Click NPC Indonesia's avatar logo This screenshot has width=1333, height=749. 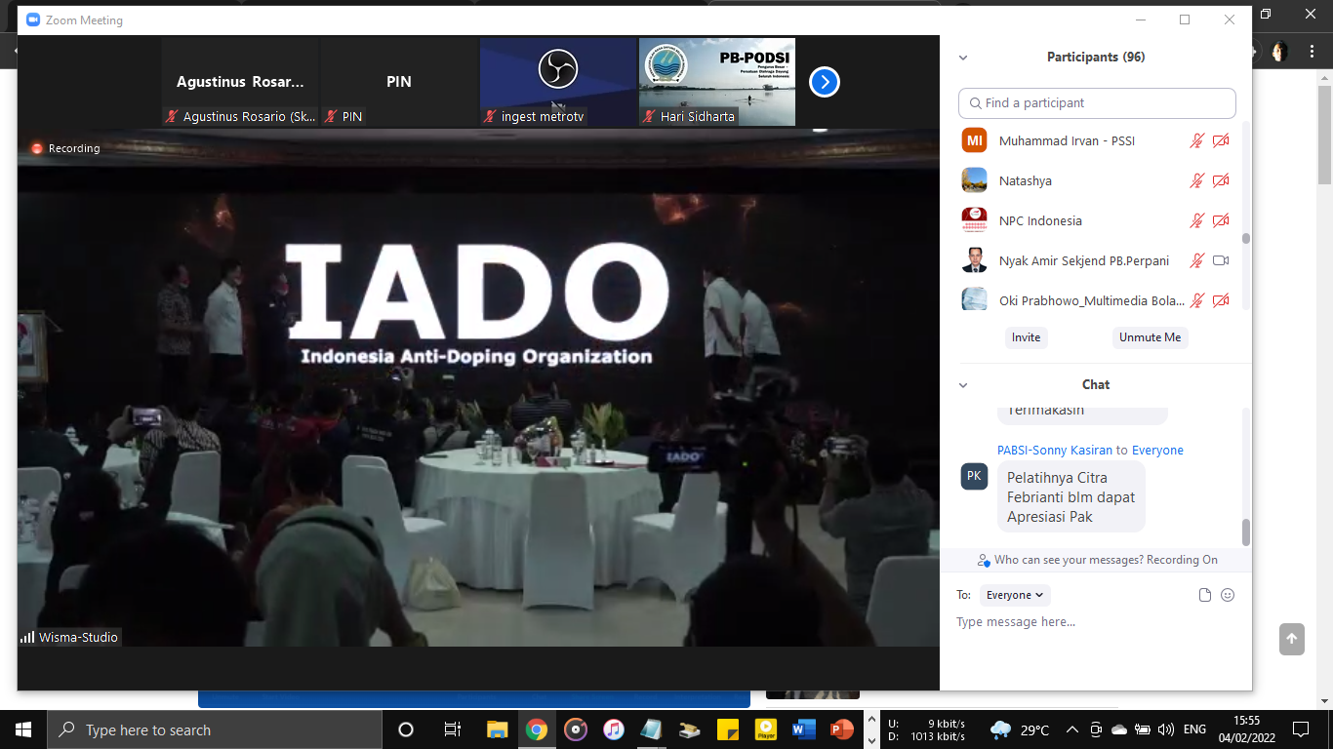pos(974,220)
